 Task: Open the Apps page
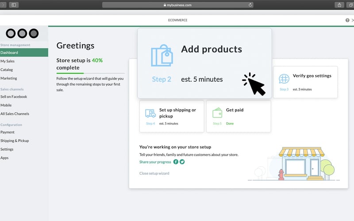pos(4,158)
